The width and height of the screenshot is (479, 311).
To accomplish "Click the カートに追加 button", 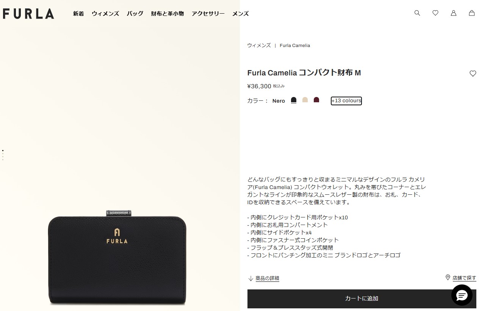I will (362, 298).
